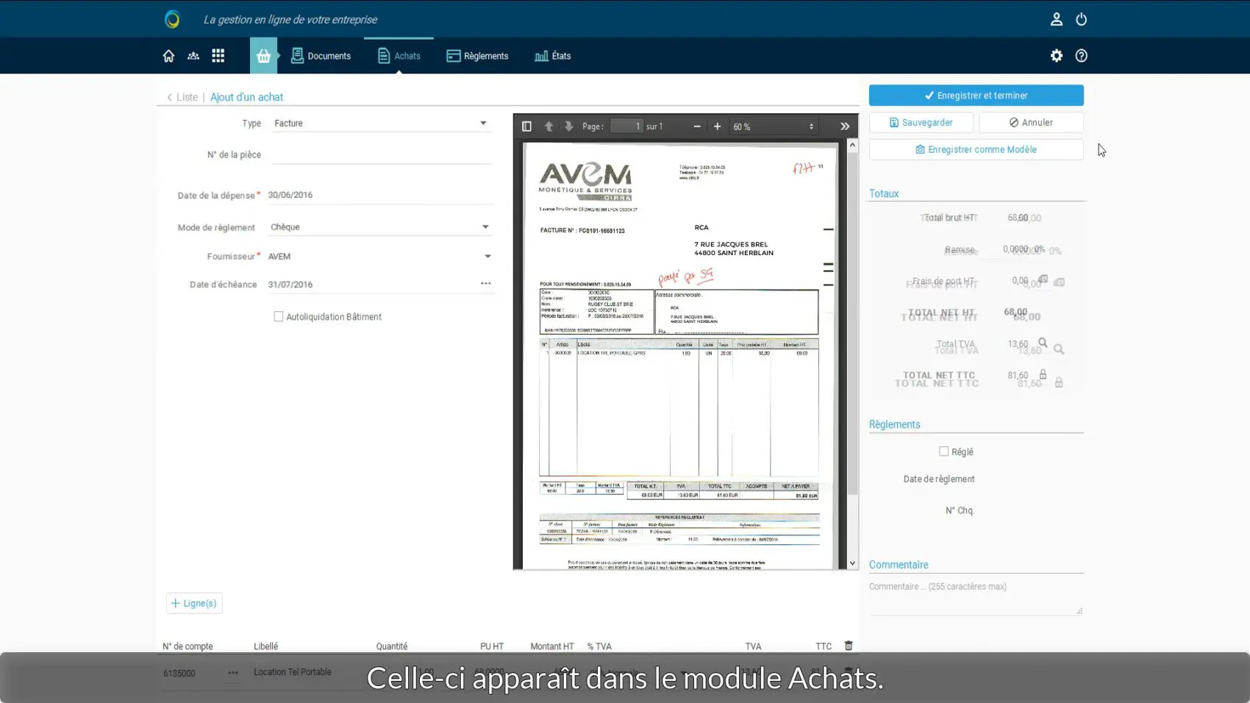Delete lines with the trash icon in table header
1250x703 pixels.
click(x=849, y=646)
